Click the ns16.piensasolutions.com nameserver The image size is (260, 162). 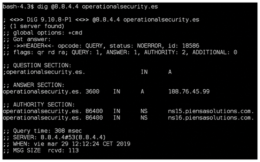pyautogui.click(x=211, y=118)
